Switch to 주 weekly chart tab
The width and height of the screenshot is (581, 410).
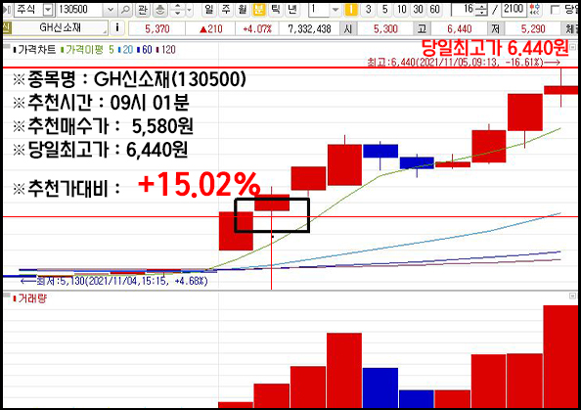[226, 9]
